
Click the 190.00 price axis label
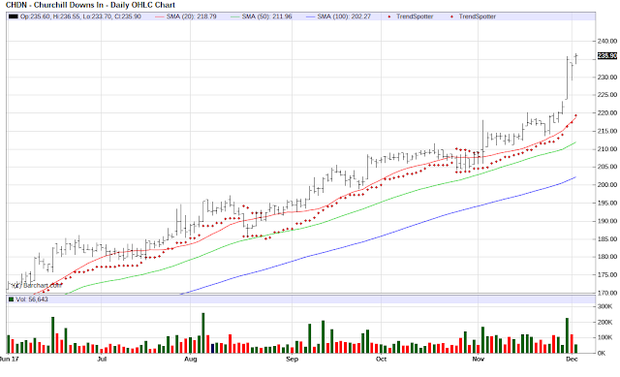pyautogui.click(x=607, y=221)
